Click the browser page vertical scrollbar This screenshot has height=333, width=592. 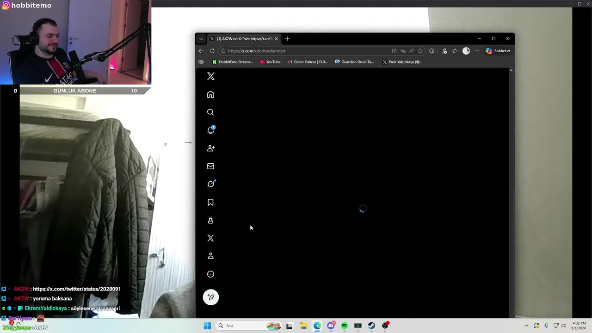(x=511, y=193)
